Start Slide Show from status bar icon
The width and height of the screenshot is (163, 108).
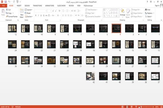[136, 107]
